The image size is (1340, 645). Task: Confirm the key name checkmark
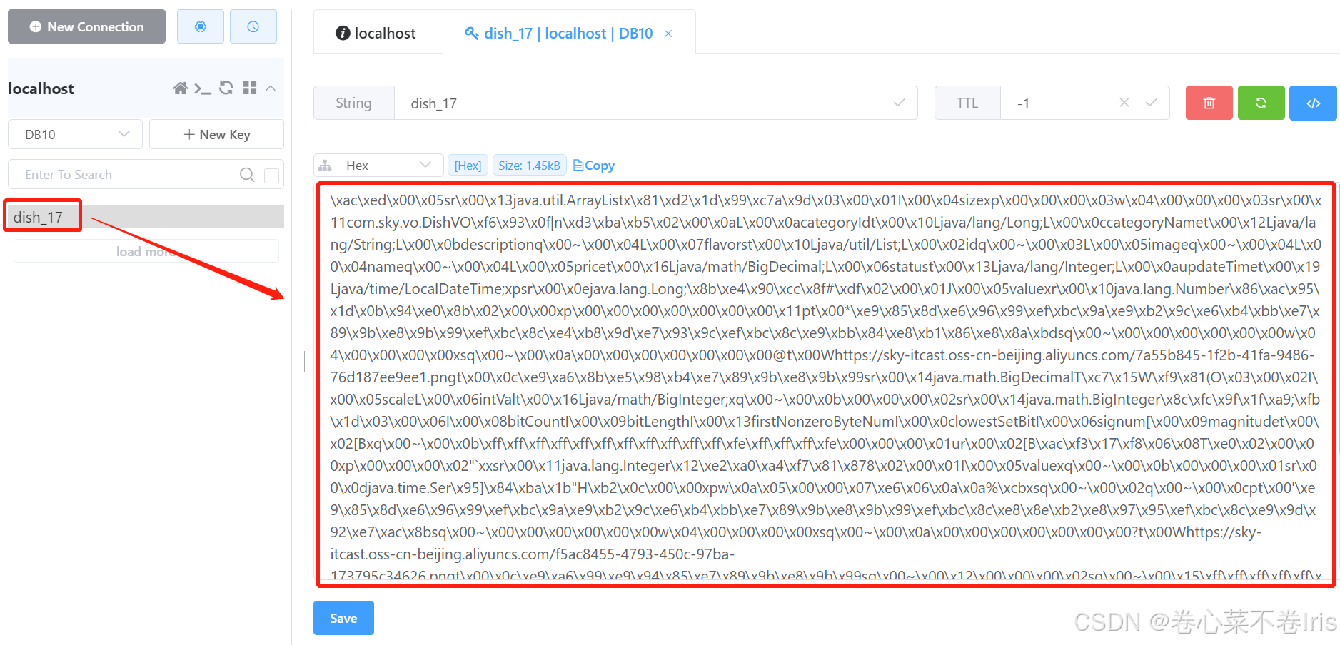pos(899,103)
